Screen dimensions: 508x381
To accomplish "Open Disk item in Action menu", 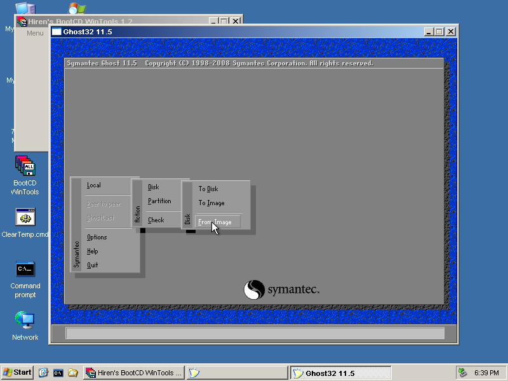I will (153, 187).
